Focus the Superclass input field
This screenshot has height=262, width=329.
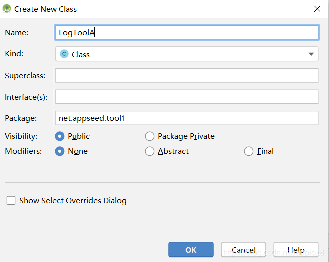pyautogui.click(x=187, y=76)
